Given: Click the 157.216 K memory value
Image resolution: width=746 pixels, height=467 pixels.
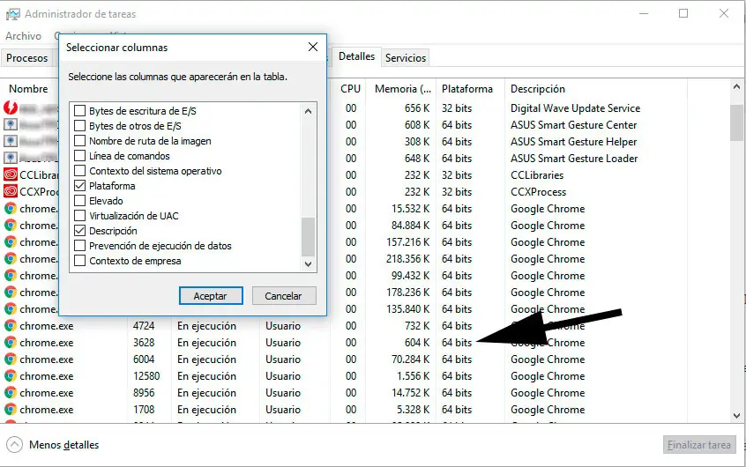Looking at the screenshot, I should click(x=407, y=242).
